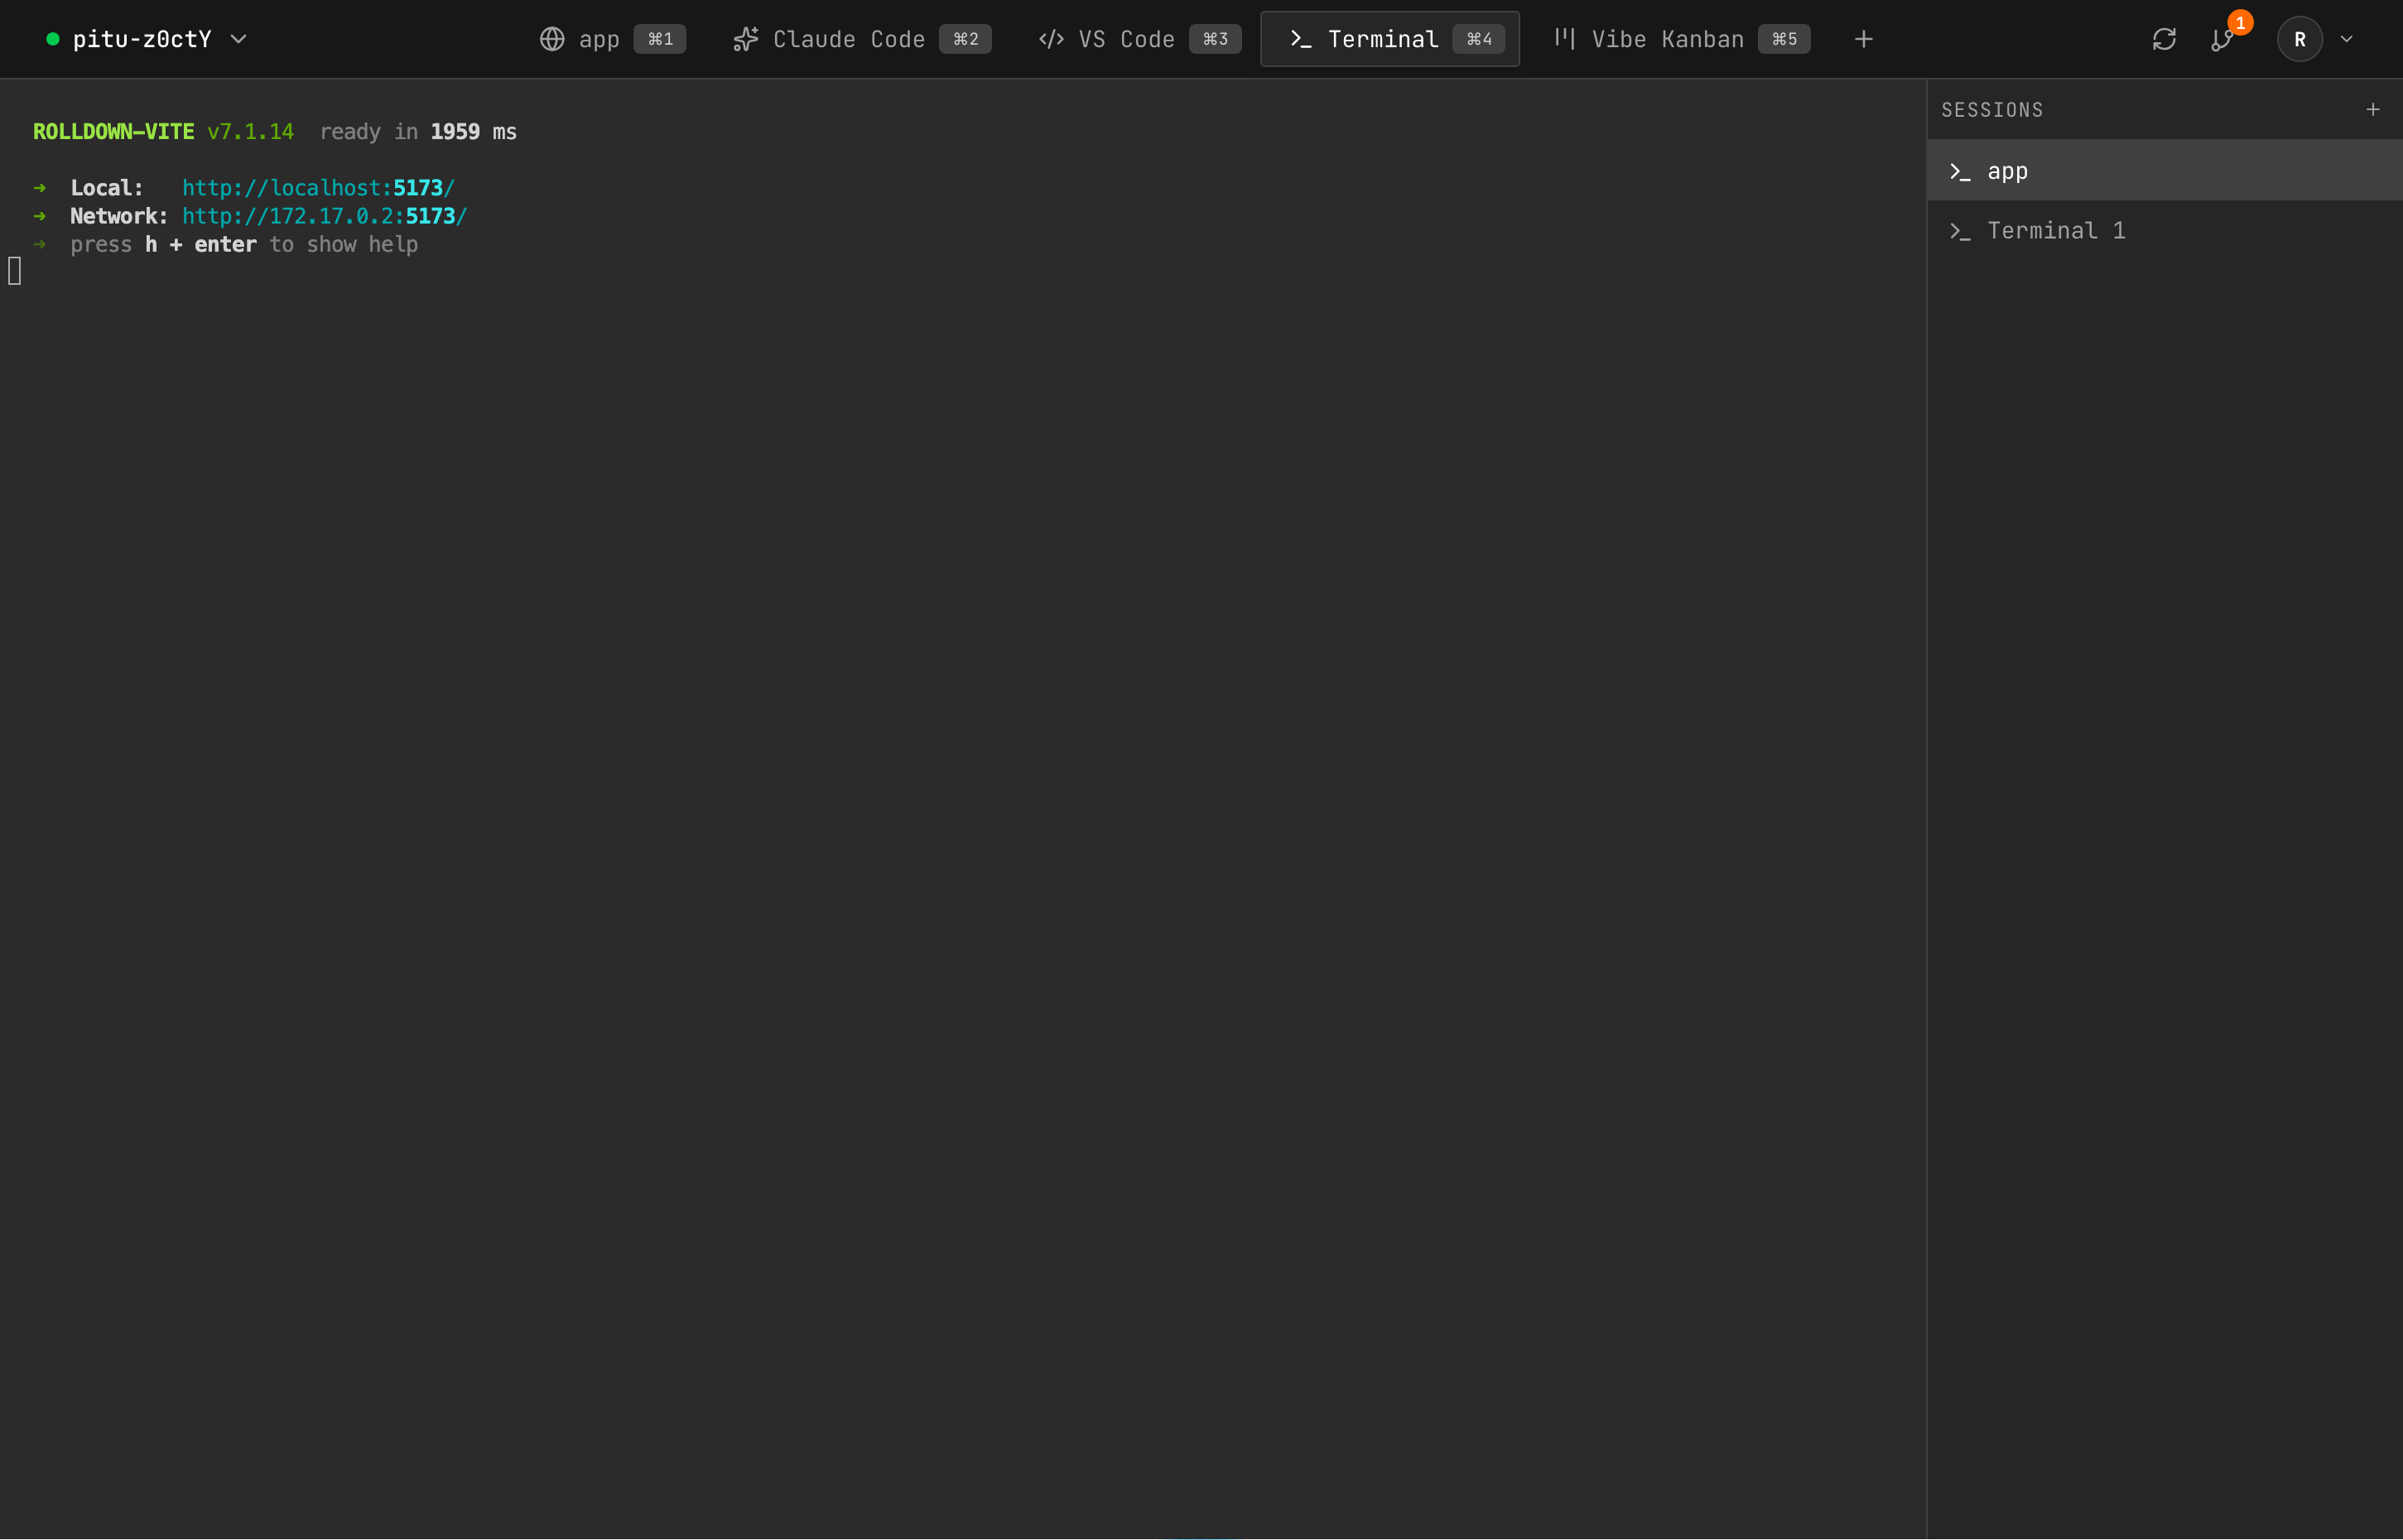2403x1540 pixels.
Task: Click the Terminal prompt icon in top bar
Action: pyautogui.click(x=1299, y=39)
